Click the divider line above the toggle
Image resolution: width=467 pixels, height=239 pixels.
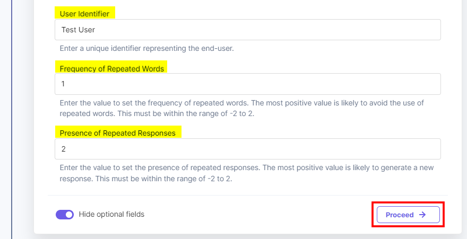247,195
